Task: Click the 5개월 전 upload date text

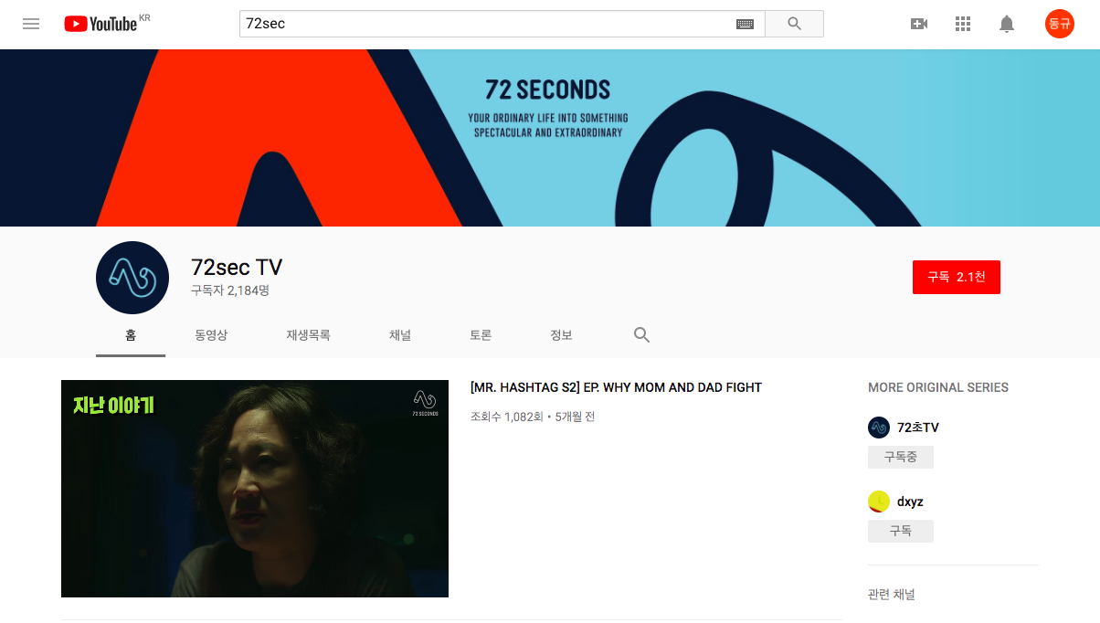Action: pyautogui.click(x=575, y=417)
